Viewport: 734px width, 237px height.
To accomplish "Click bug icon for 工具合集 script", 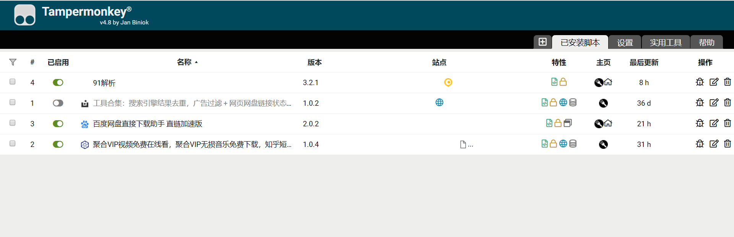I will tap(700, 103).
